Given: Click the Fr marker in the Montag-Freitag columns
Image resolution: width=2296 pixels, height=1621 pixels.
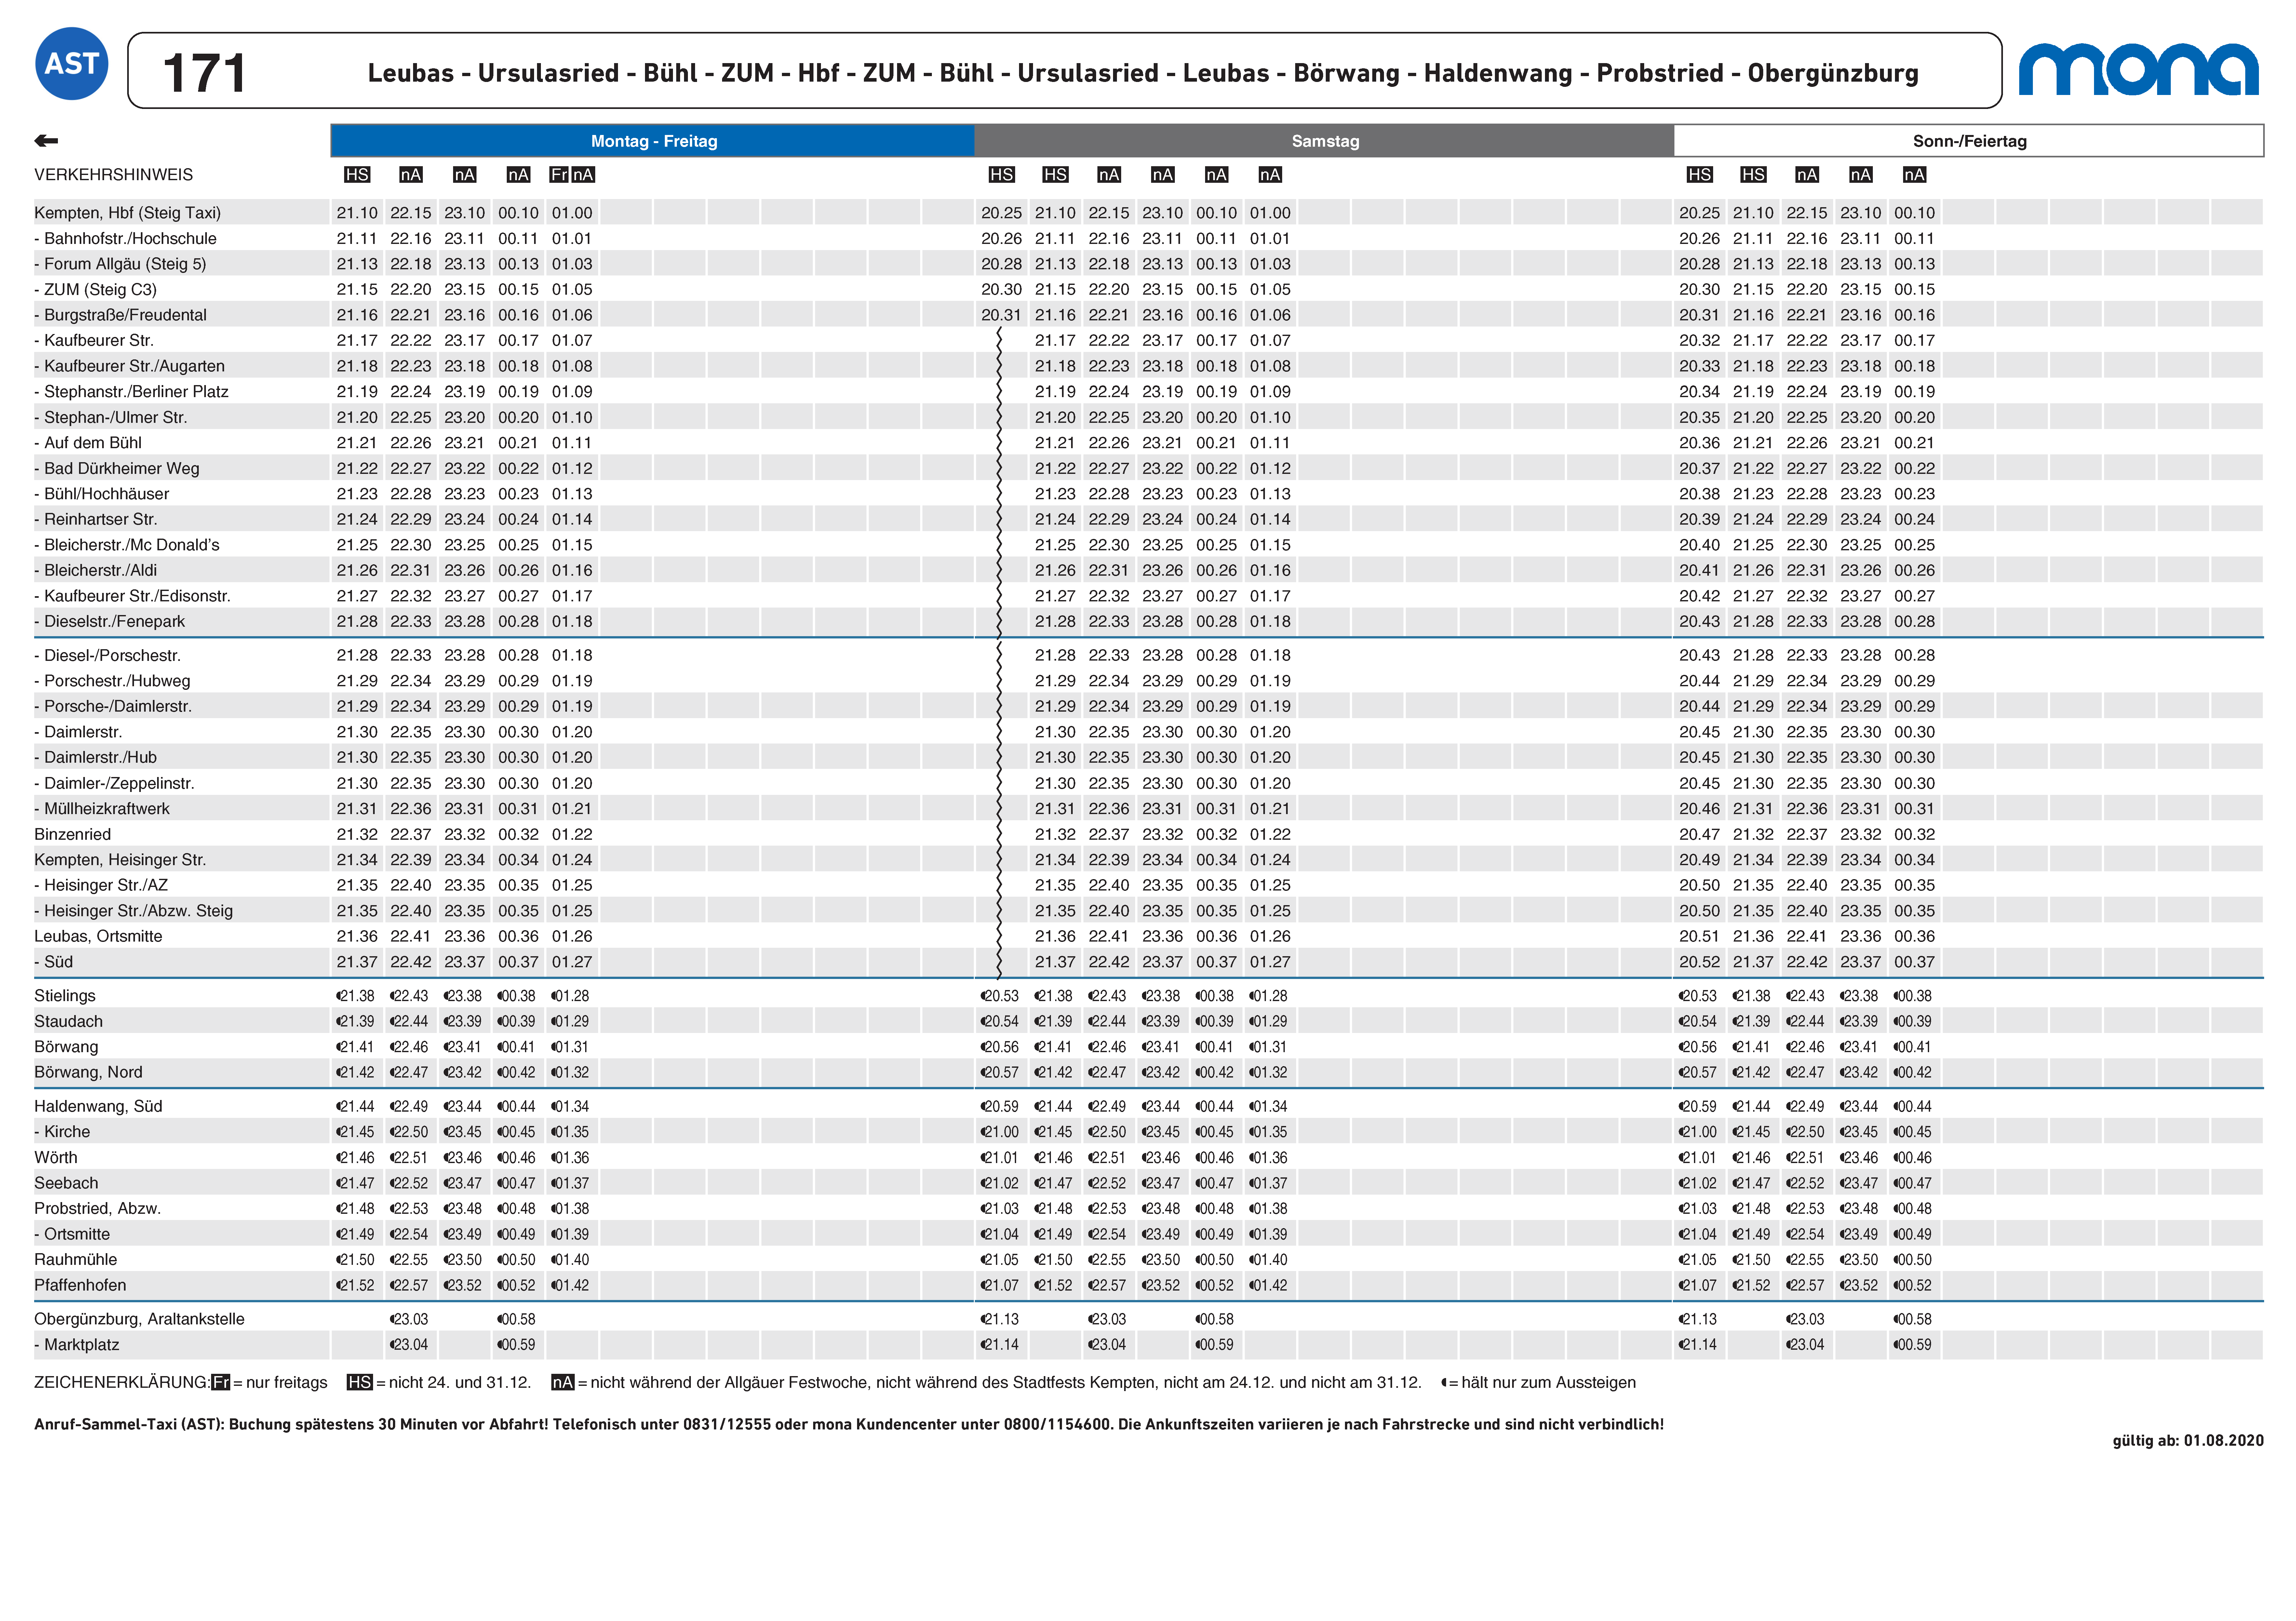Looking at the screenshot, I should (559, 175).
